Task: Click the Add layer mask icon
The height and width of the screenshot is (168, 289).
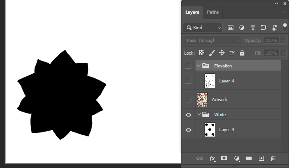Action: coord(224,158)
